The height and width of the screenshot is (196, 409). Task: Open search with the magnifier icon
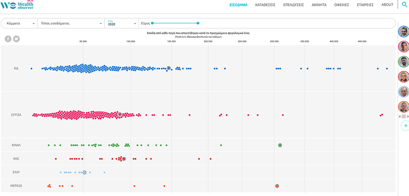405,5
